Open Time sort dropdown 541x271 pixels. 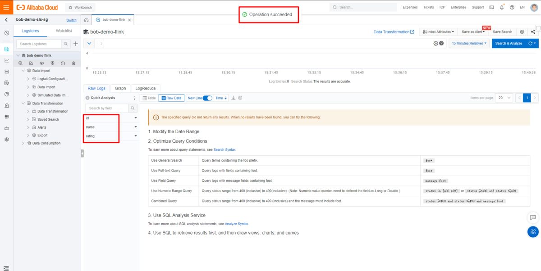tap(221, 98)
